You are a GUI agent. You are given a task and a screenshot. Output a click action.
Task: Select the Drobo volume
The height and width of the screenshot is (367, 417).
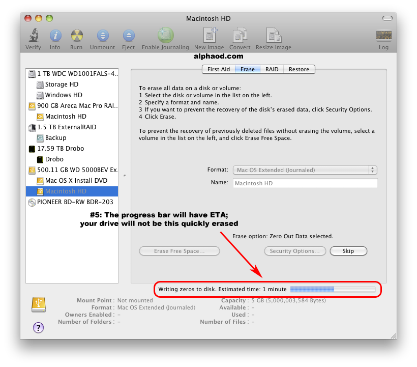72,159
